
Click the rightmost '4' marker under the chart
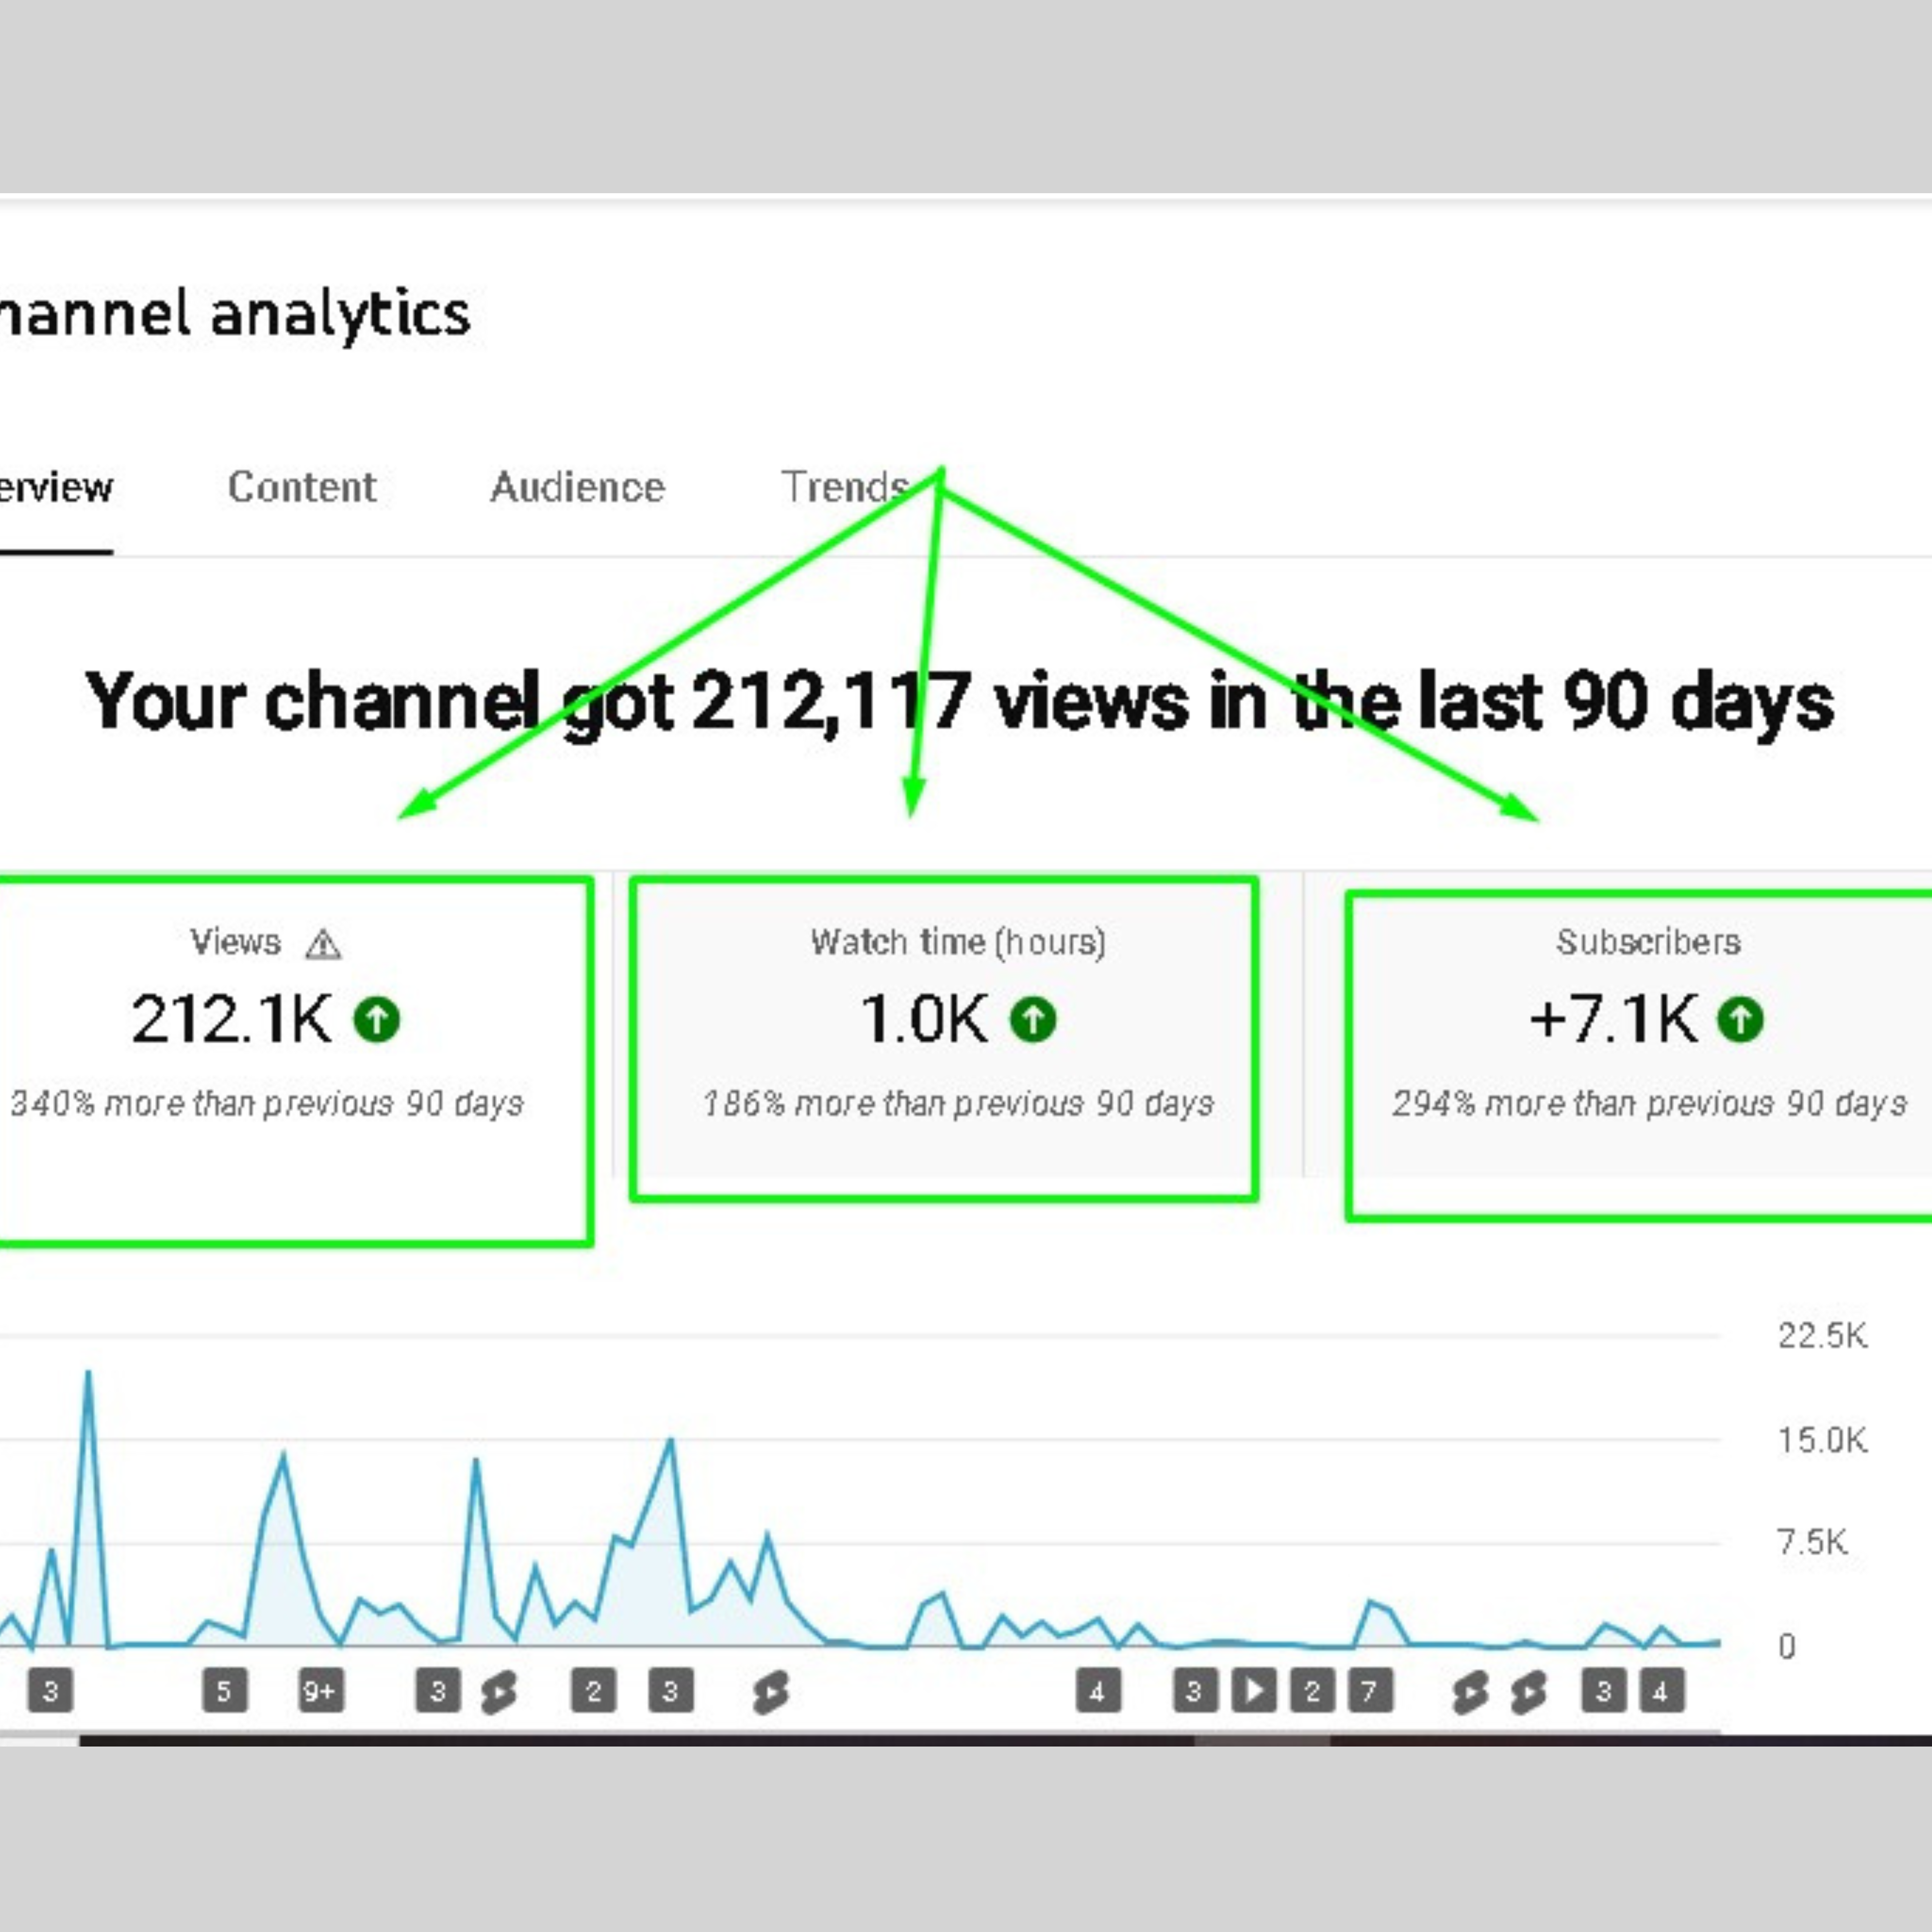point(1662,1691)
